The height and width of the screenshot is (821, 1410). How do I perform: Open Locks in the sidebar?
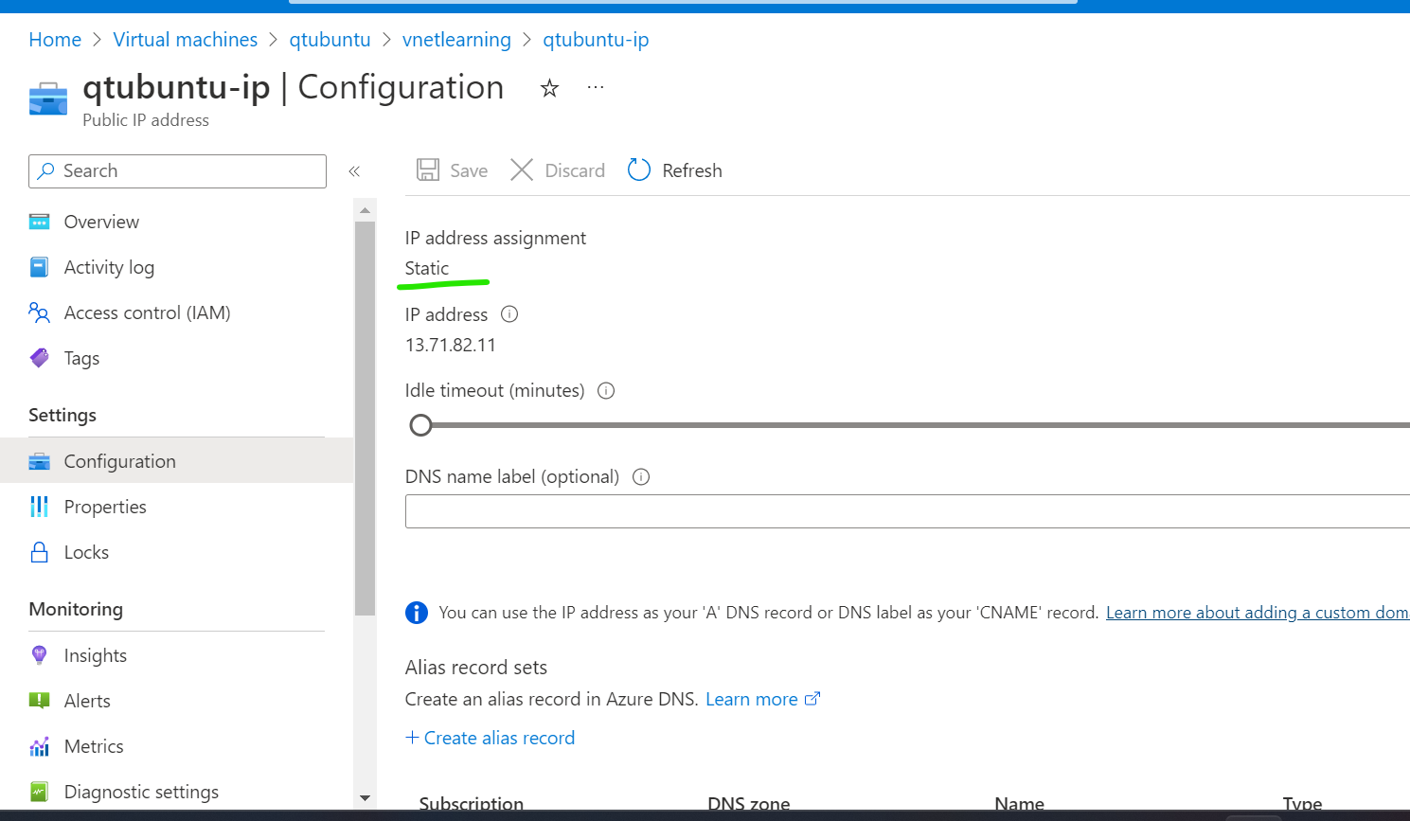tap(86, 552)
